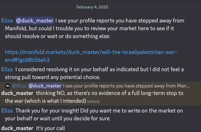
Task: Click duck_master username on 'thinking NO' message
Action: pyautogui.click(x=17, y=93)
